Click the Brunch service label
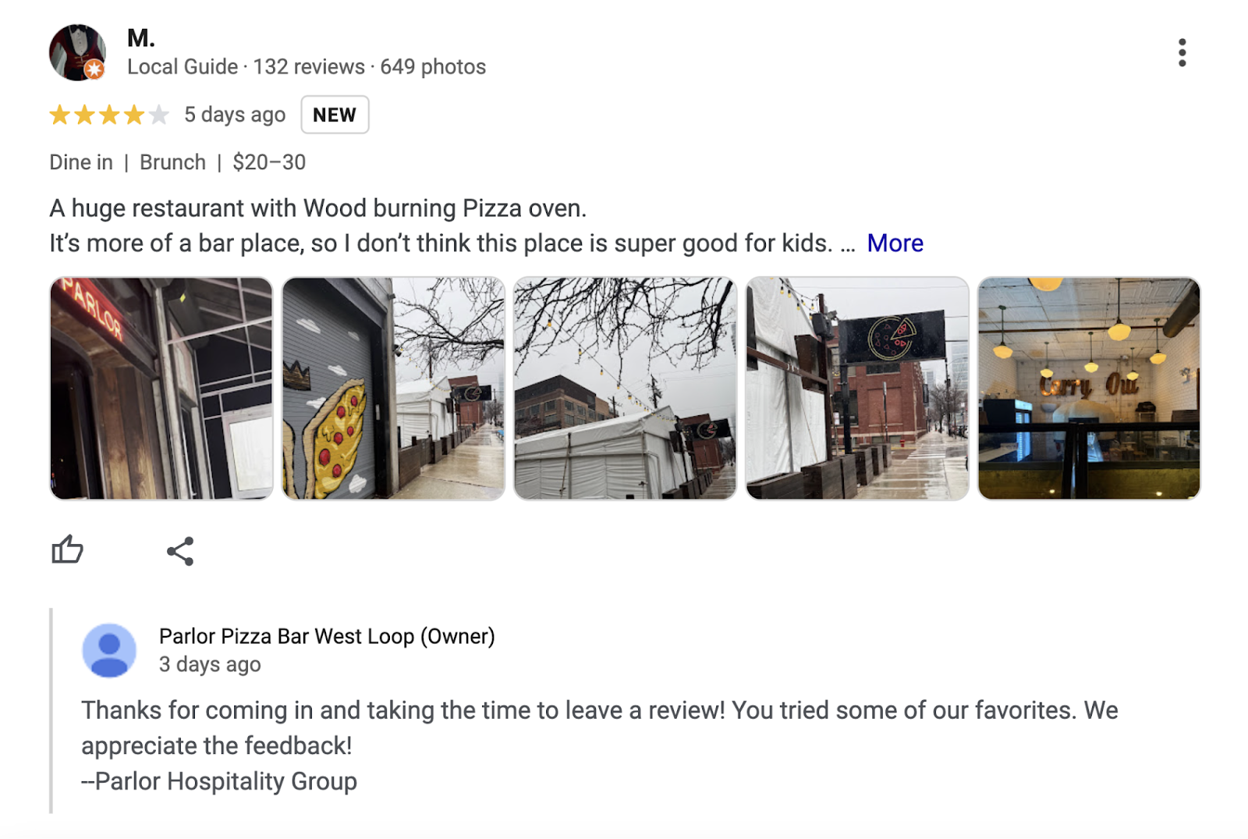The width and height of the screenshot is (1248, 839). click(x=172, y=162)
